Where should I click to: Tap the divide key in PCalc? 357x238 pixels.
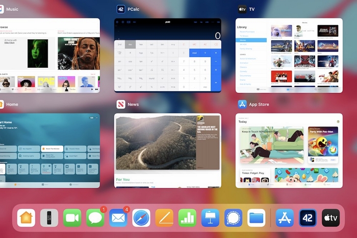(x=205, y=53)
